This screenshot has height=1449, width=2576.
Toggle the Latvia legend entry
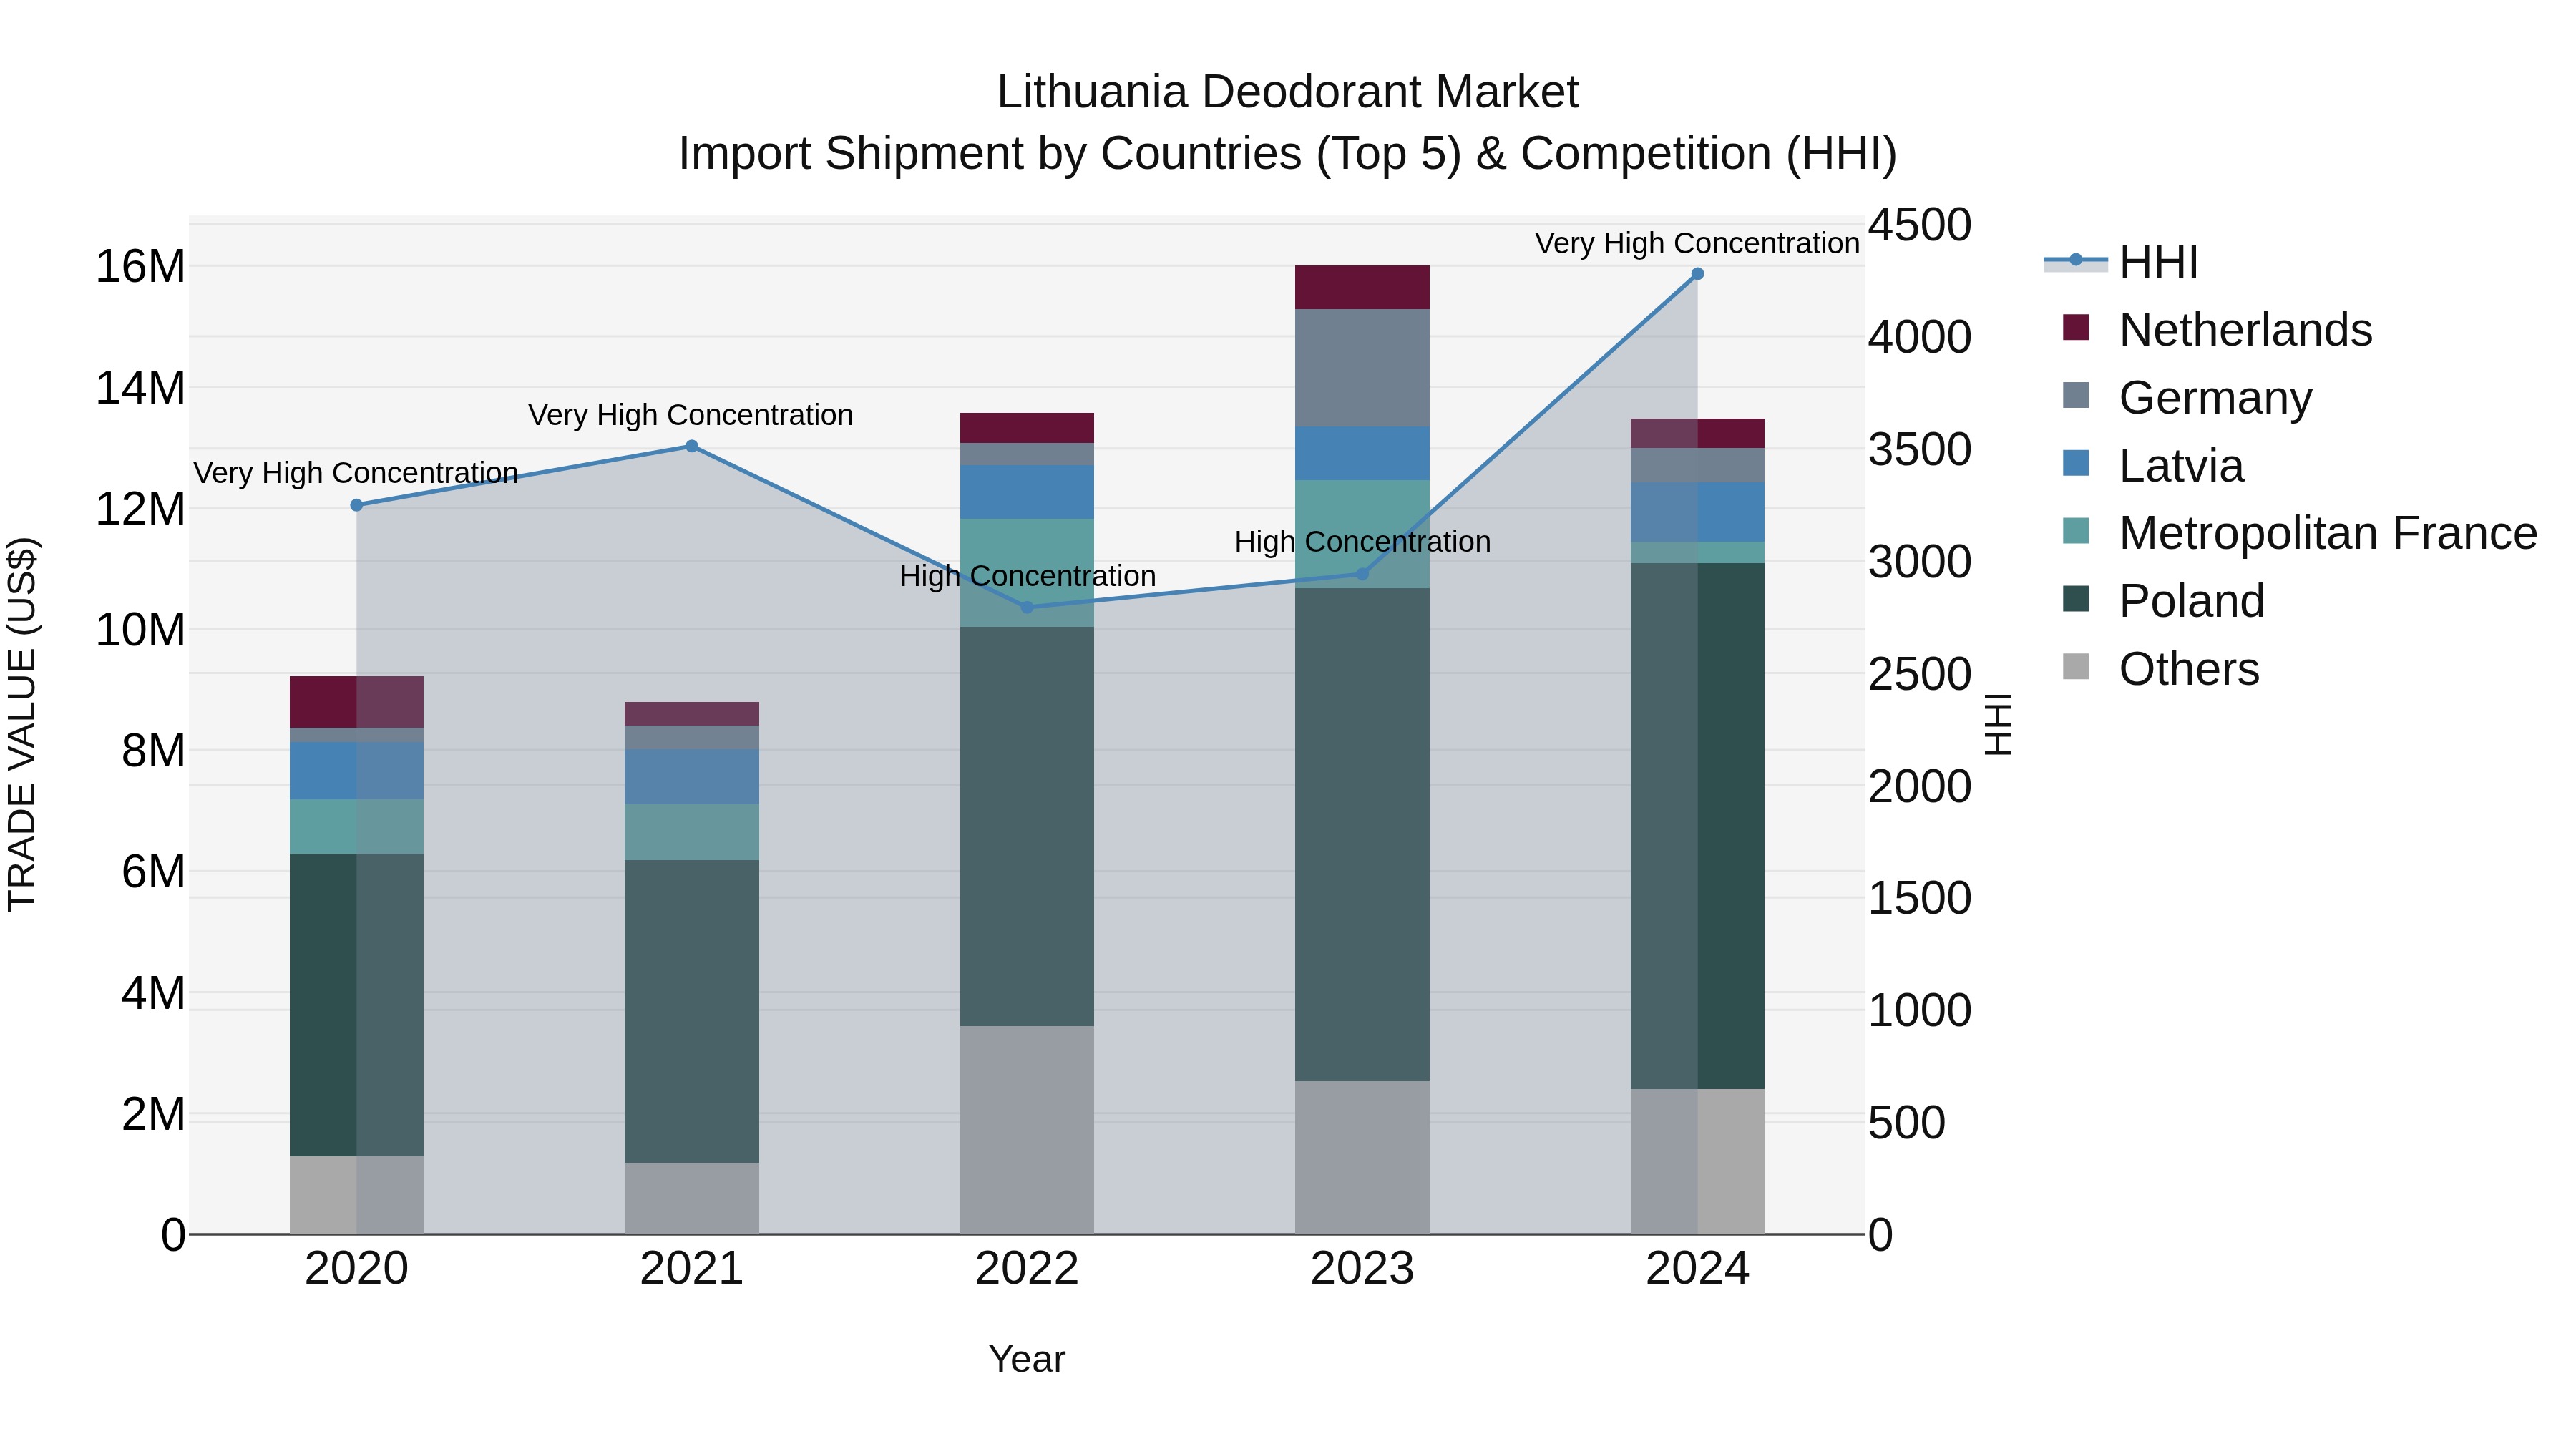point(2153,465)
